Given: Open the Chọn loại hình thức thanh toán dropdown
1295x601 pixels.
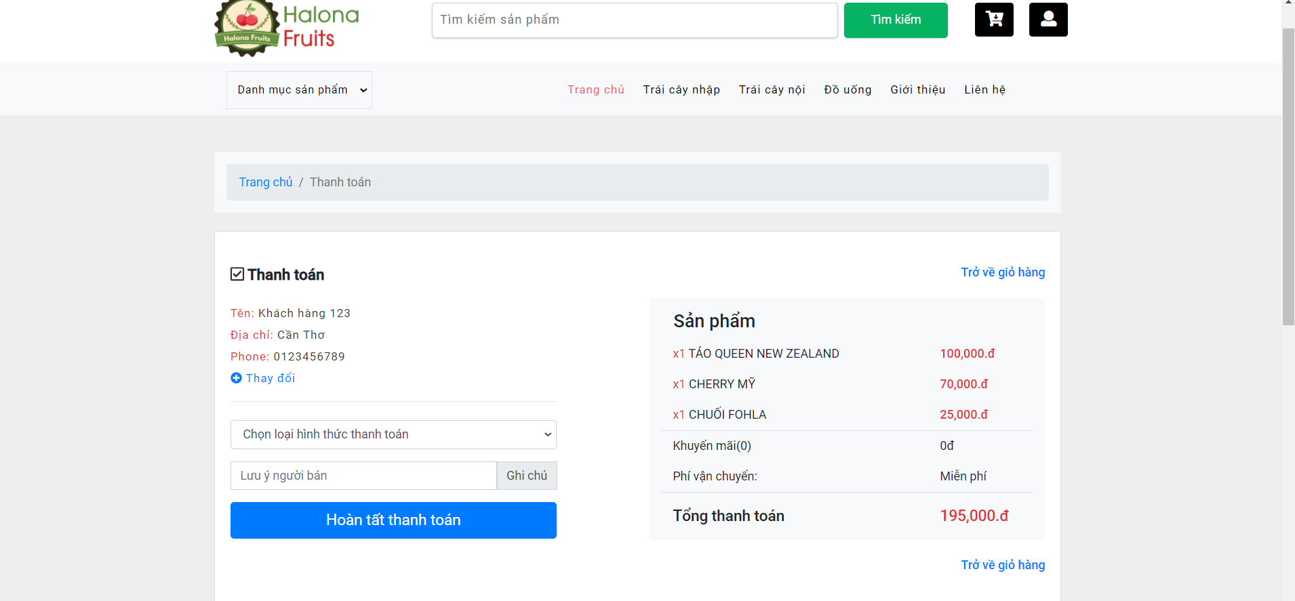Looking at the screenshot, I should click(393, 434).
